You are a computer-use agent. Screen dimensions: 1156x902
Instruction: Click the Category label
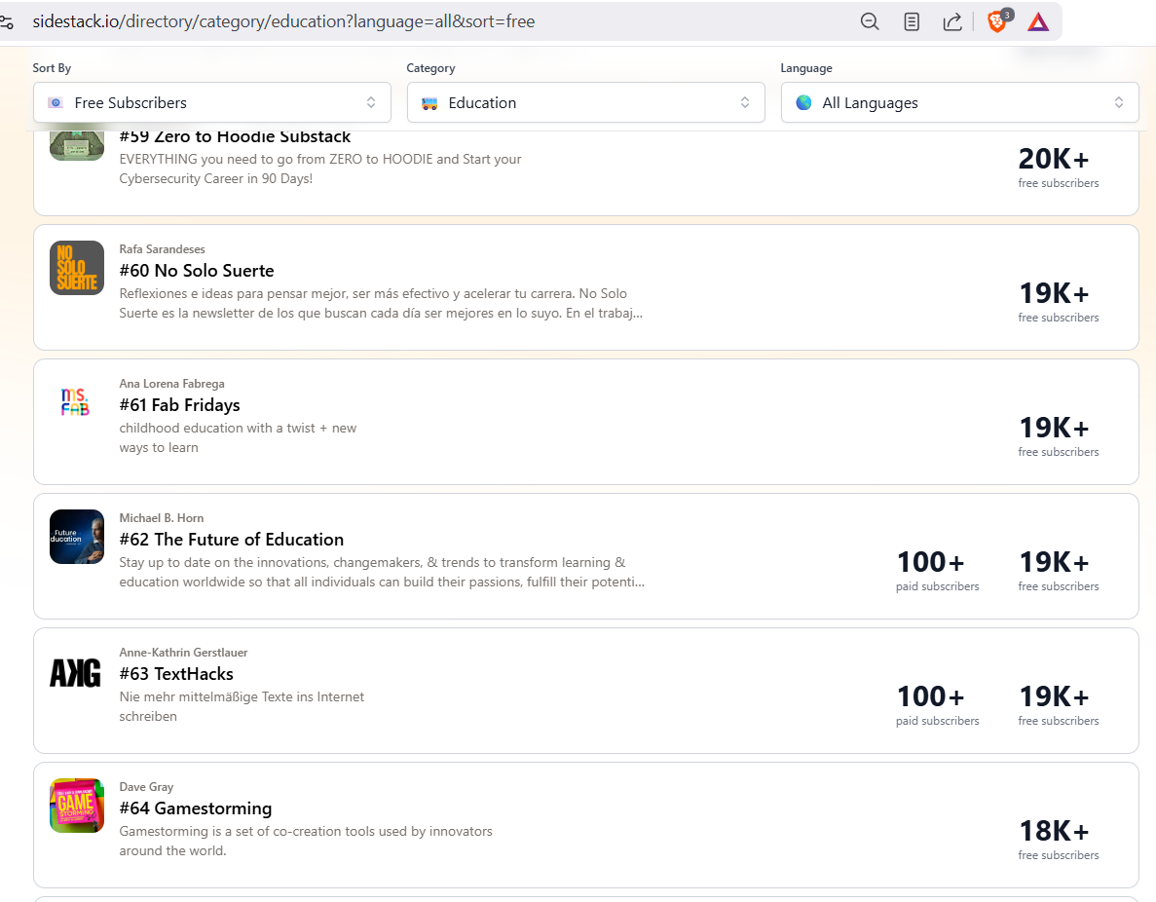pyautogui.click(x=430, y=68)
